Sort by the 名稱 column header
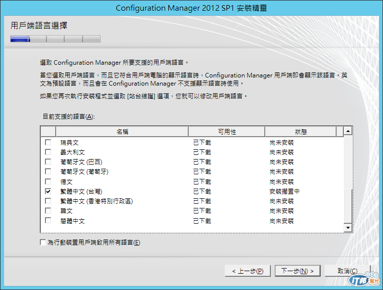The image size is (383, 290). click(x=122, y=132)
